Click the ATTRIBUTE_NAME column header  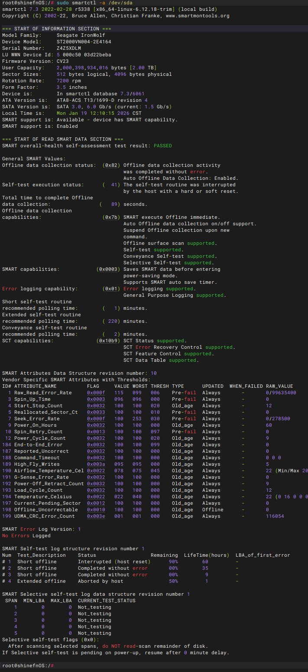coord(36,386)
